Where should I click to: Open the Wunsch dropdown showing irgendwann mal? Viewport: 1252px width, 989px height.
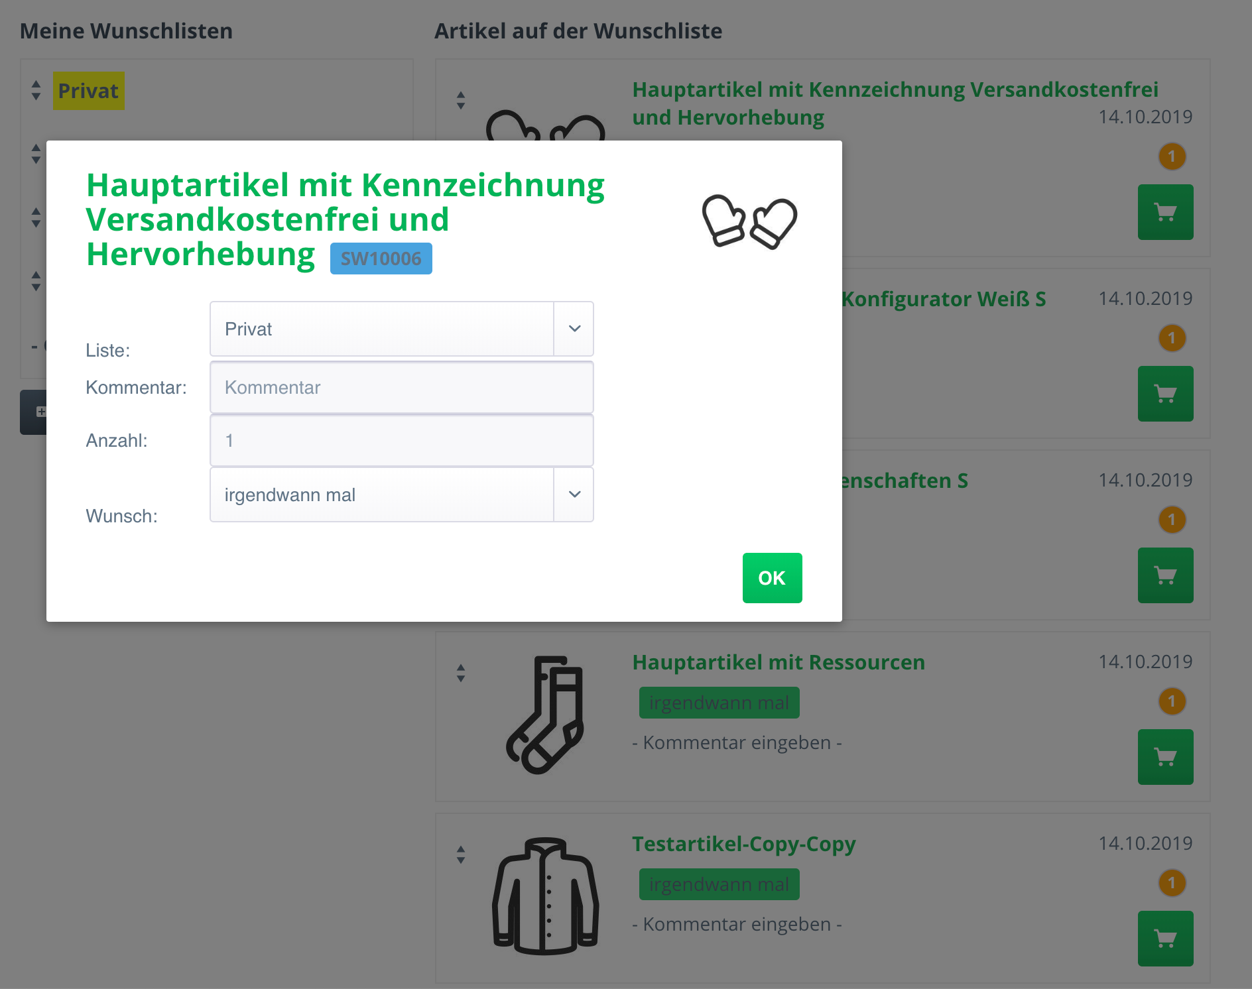click(401, 495)
